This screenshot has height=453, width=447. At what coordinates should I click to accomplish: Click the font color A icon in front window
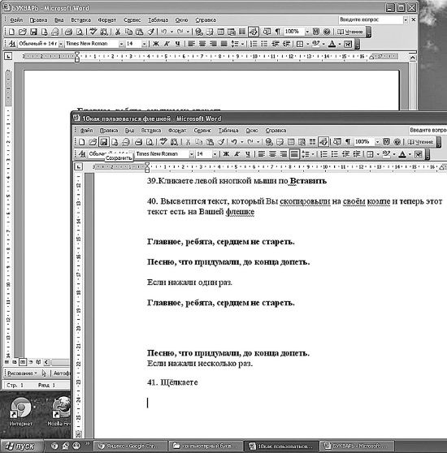coord(402,154)
